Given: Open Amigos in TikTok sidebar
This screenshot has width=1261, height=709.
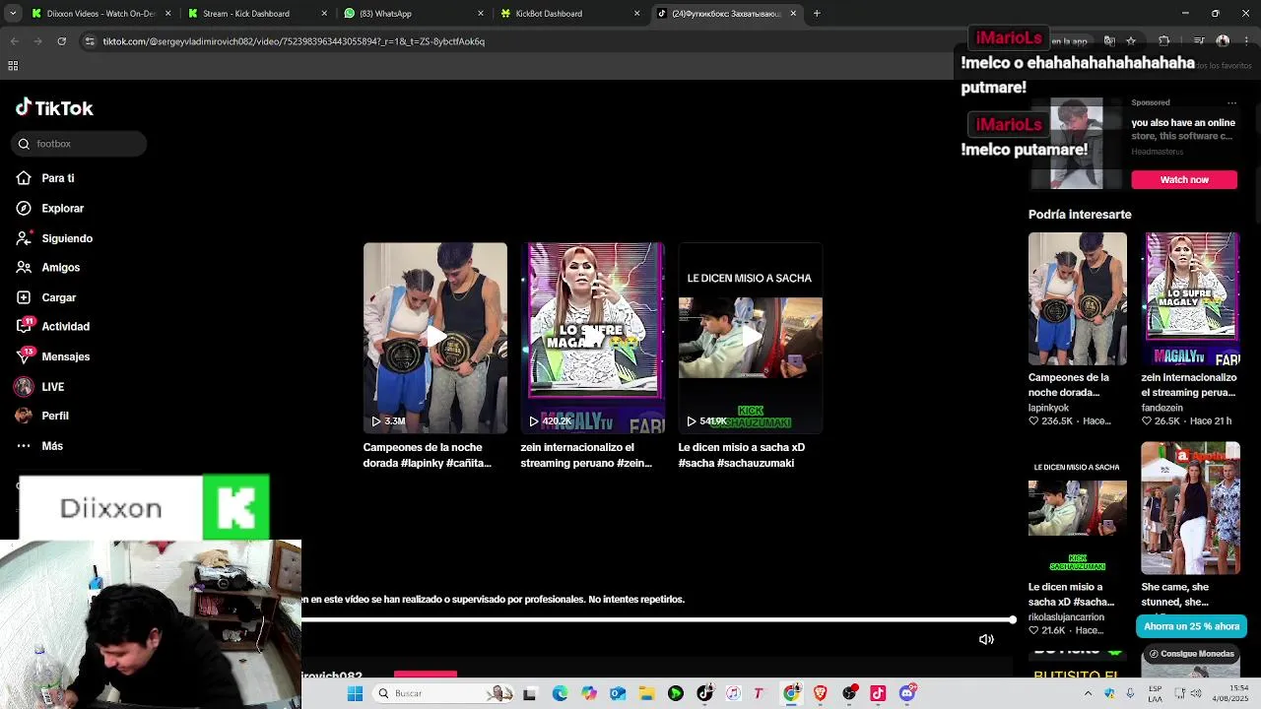Looking at the screenshot, I should click(48, 268).
